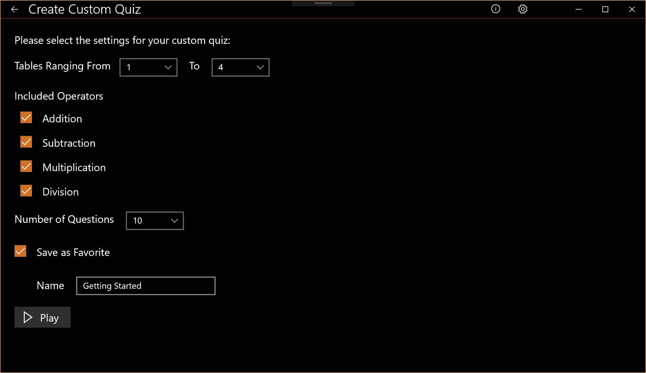
Task: Open settings via the gear icon
Action: click(522, 9)
